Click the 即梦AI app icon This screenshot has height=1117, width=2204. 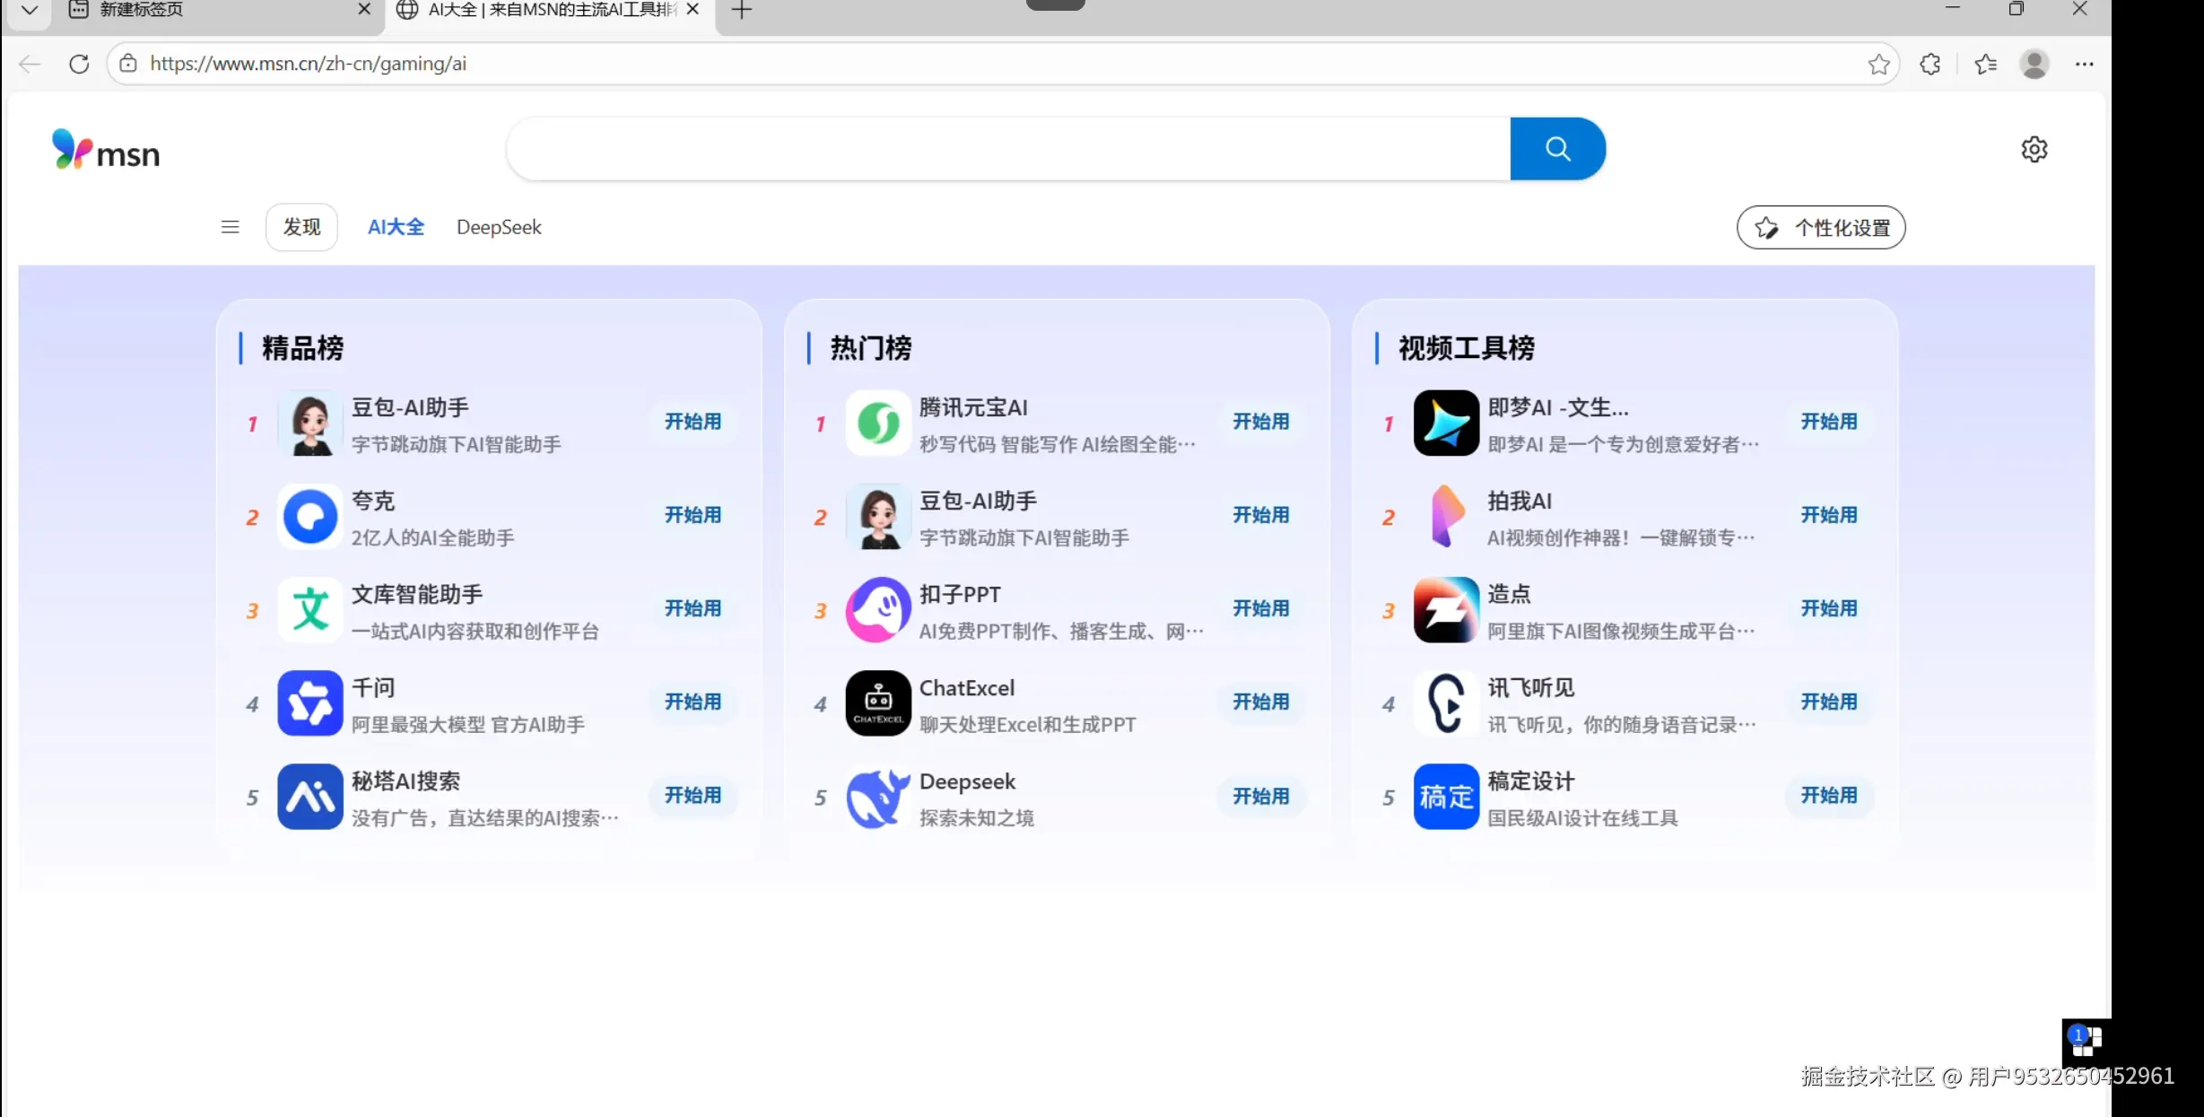click(1446, 423)
